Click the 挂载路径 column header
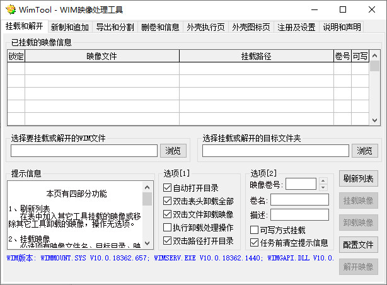The width and height of the screenshot is (387, 285). point(257,56)
